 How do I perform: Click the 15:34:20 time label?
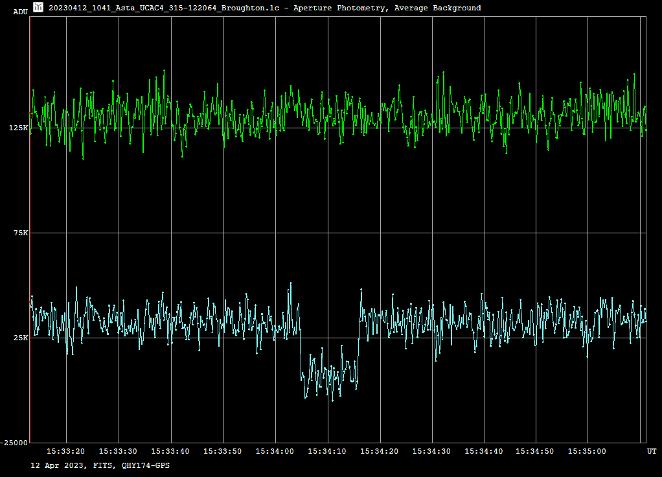380,451
